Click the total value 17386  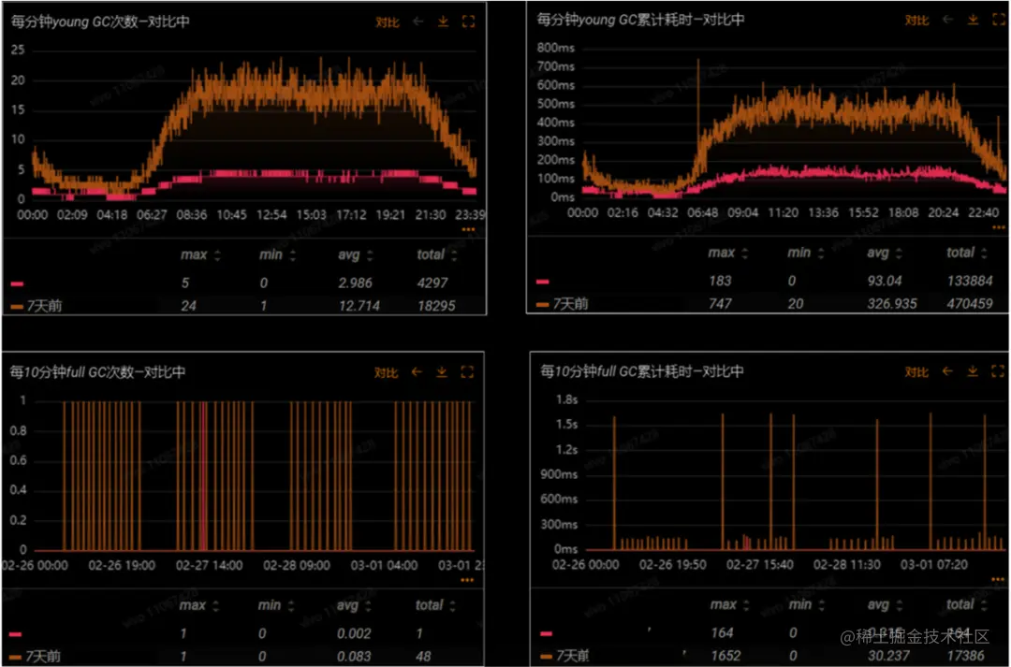pos(966,656)
